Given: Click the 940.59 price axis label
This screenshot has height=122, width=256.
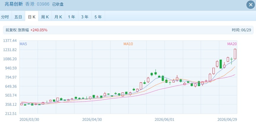Looking at the screenshot, I should [11, 68].
